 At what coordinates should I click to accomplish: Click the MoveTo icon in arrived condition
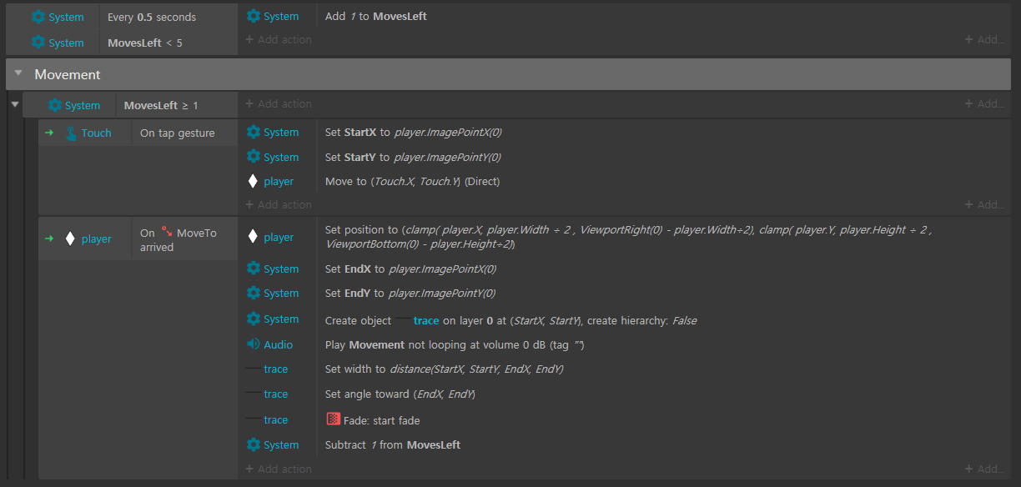[x=167, y=233]
